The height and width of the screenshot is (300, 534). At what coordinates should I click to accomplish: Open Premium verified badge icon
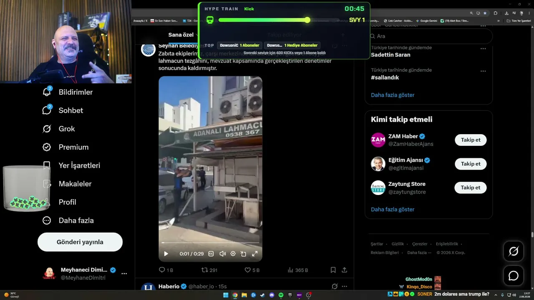pos(47,147)
